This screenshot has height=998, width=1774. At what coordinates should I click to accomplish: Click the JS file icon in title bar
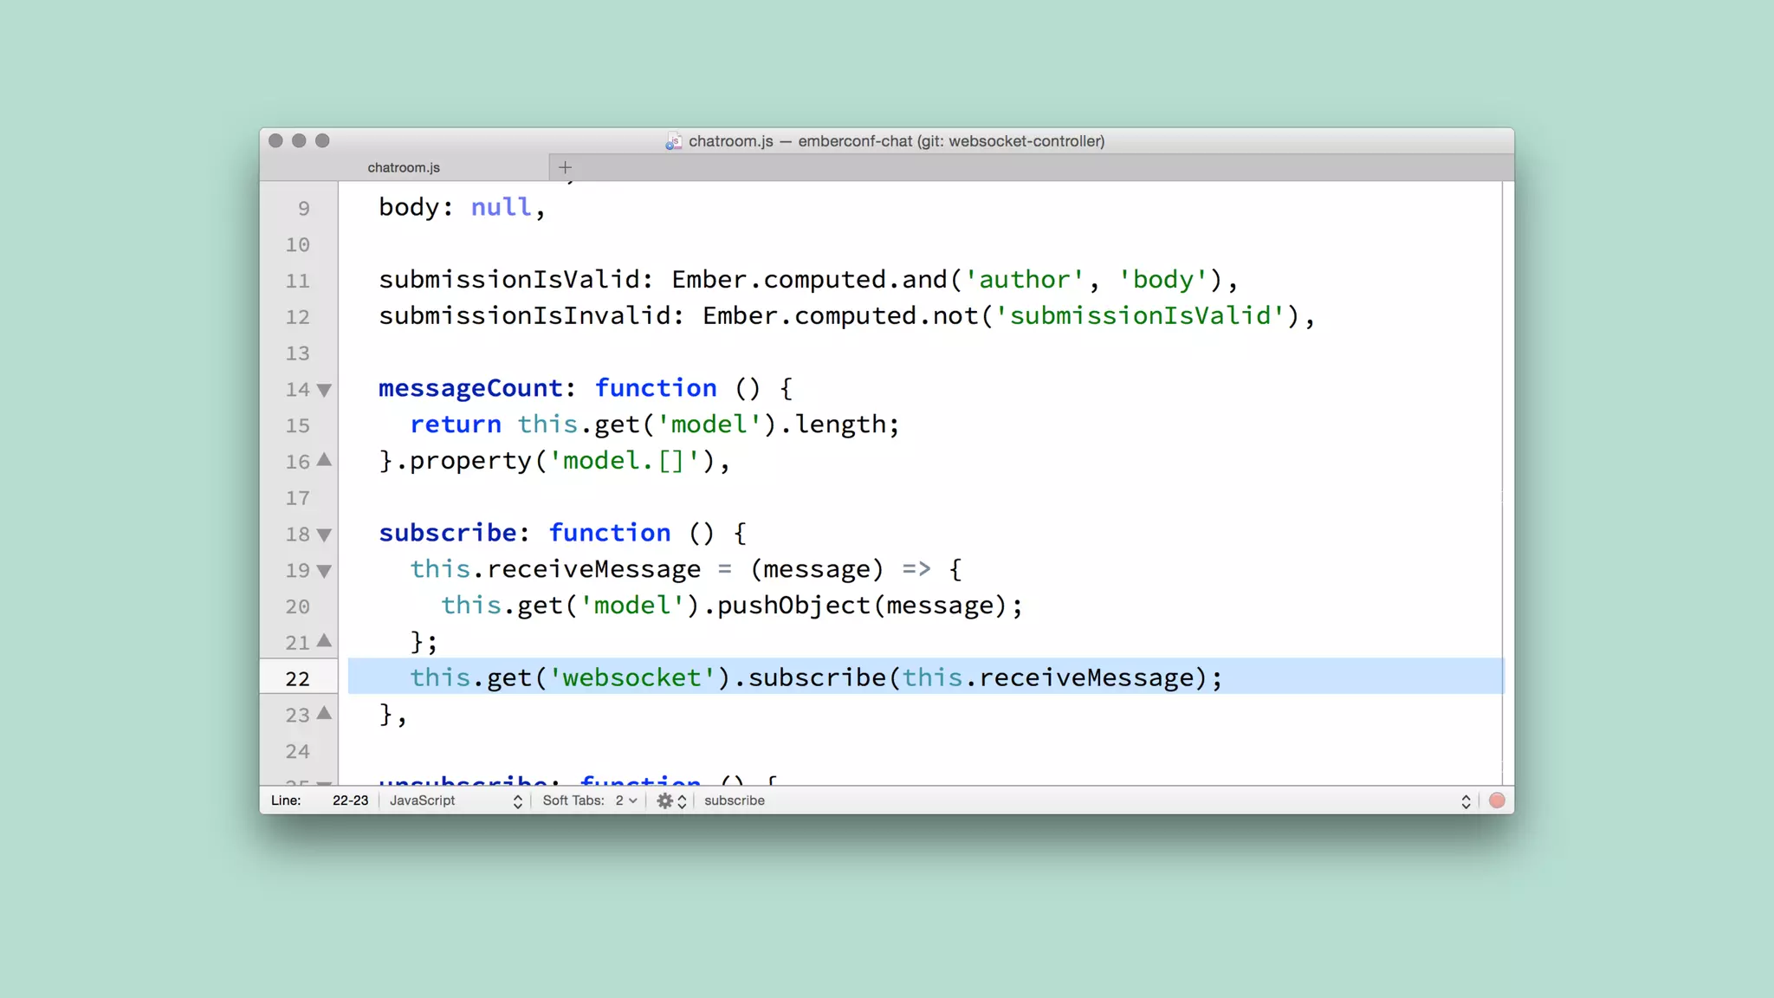pyautogui.click(x=673, y=141)
